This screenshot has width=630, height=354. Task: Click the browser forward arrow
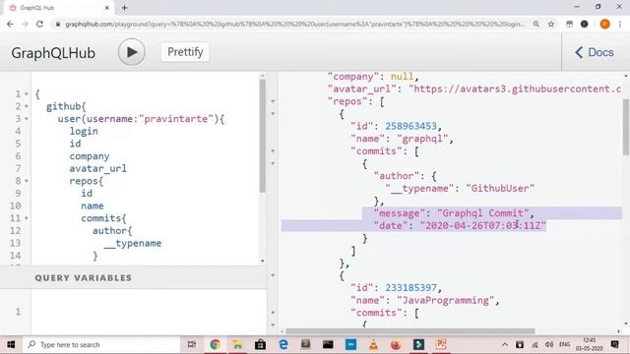[25, 24]
